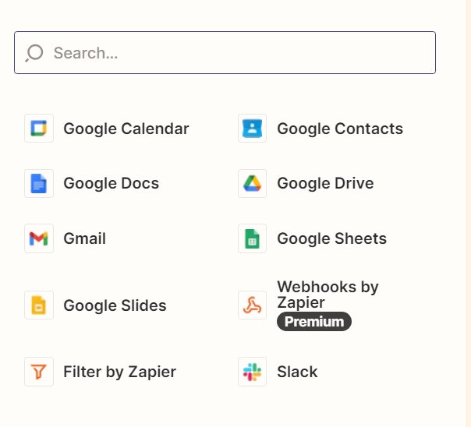Screen dimensions: 471x427
Task: Open the Google Contacts text link
Action: [x=340, y=129]
